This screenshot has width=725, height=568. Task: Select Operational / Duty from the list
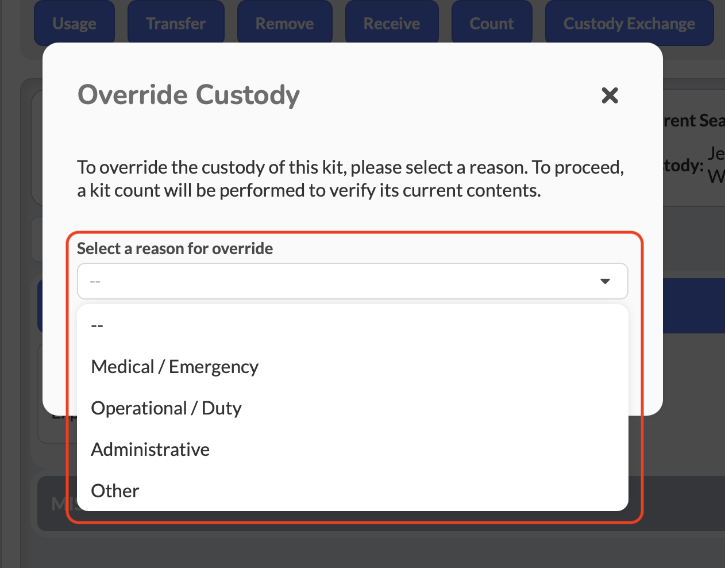point(166,408)
